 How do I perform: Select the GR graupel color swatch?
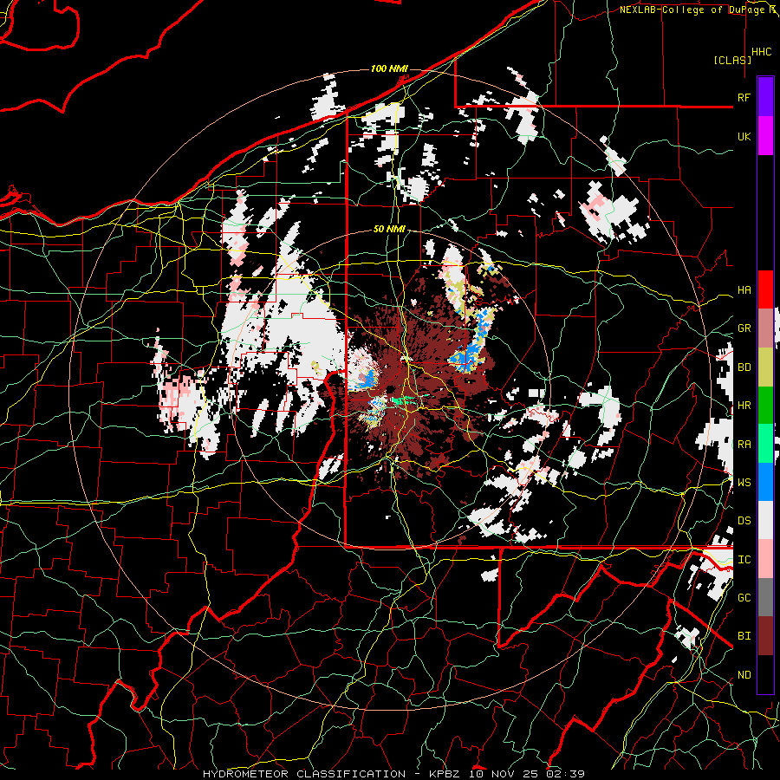coord(765,328)
